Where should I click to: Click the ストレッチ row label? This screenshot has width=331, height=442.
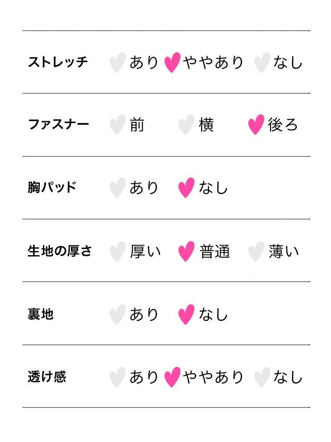click(58, 63)
